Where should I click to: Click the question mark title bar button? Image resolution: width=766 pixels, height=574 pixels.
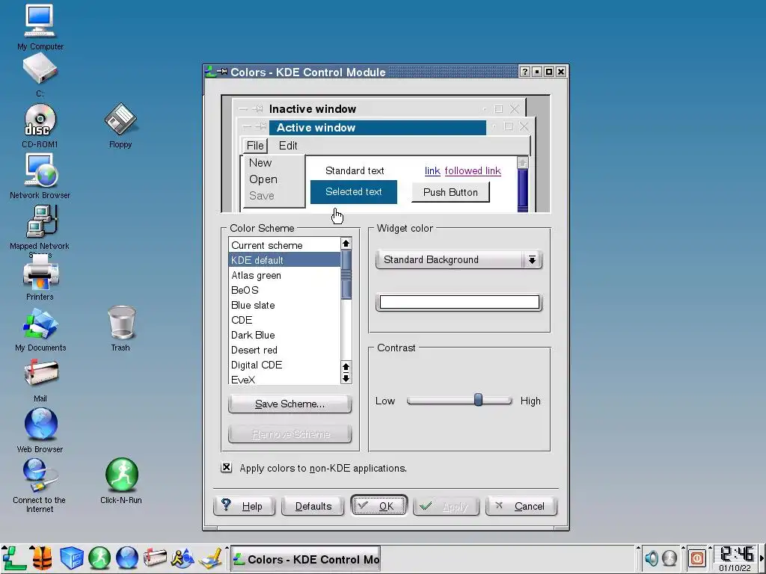coord(524,72)
